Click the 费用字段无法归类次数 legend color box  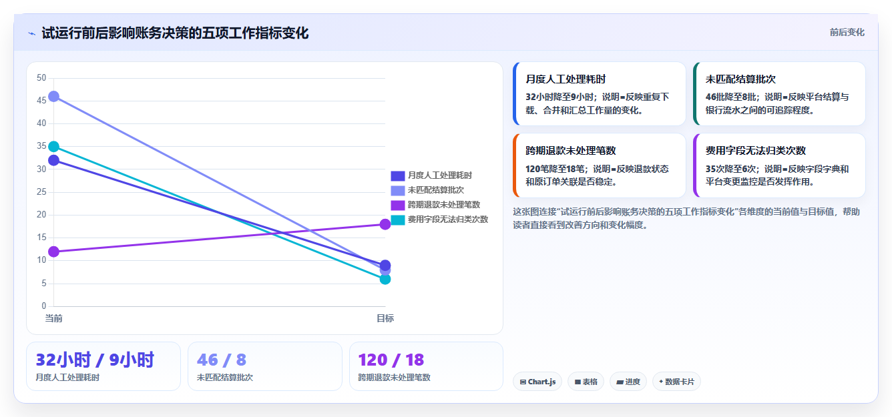tap(398, 220)
